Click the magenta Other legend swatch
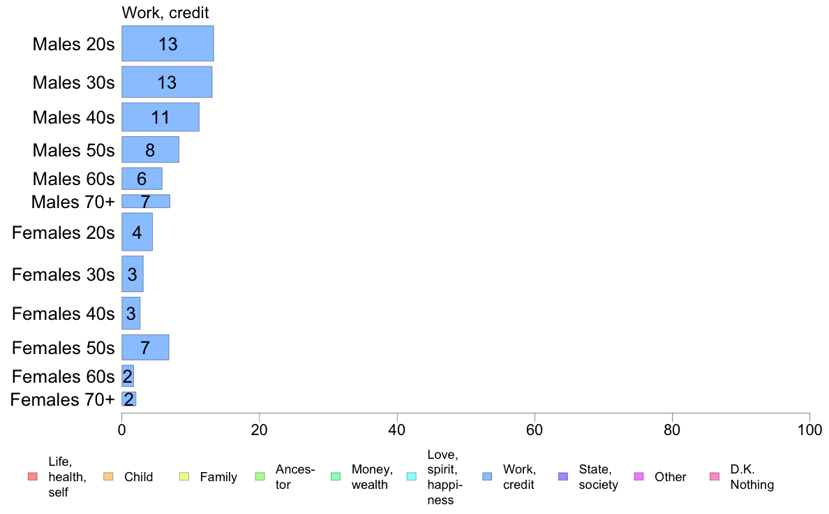 (638, 477)
